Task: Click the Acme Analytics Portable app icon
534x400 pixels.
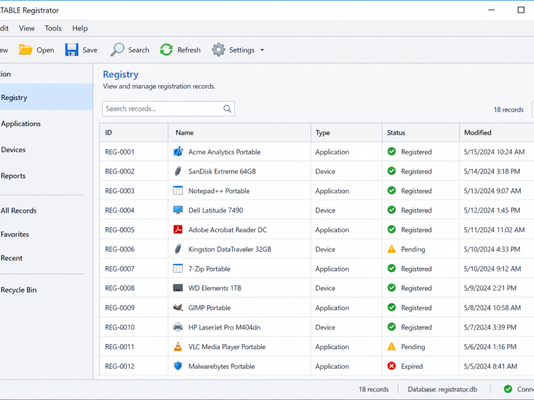Action: tap(178, 152)
